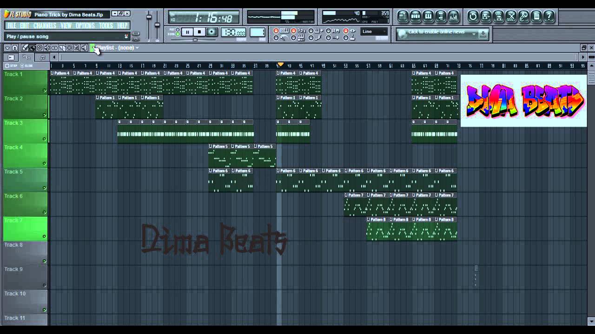Screen dimensions: 595x334
Task: Click the Track 3 header
Action: (25, 131)
